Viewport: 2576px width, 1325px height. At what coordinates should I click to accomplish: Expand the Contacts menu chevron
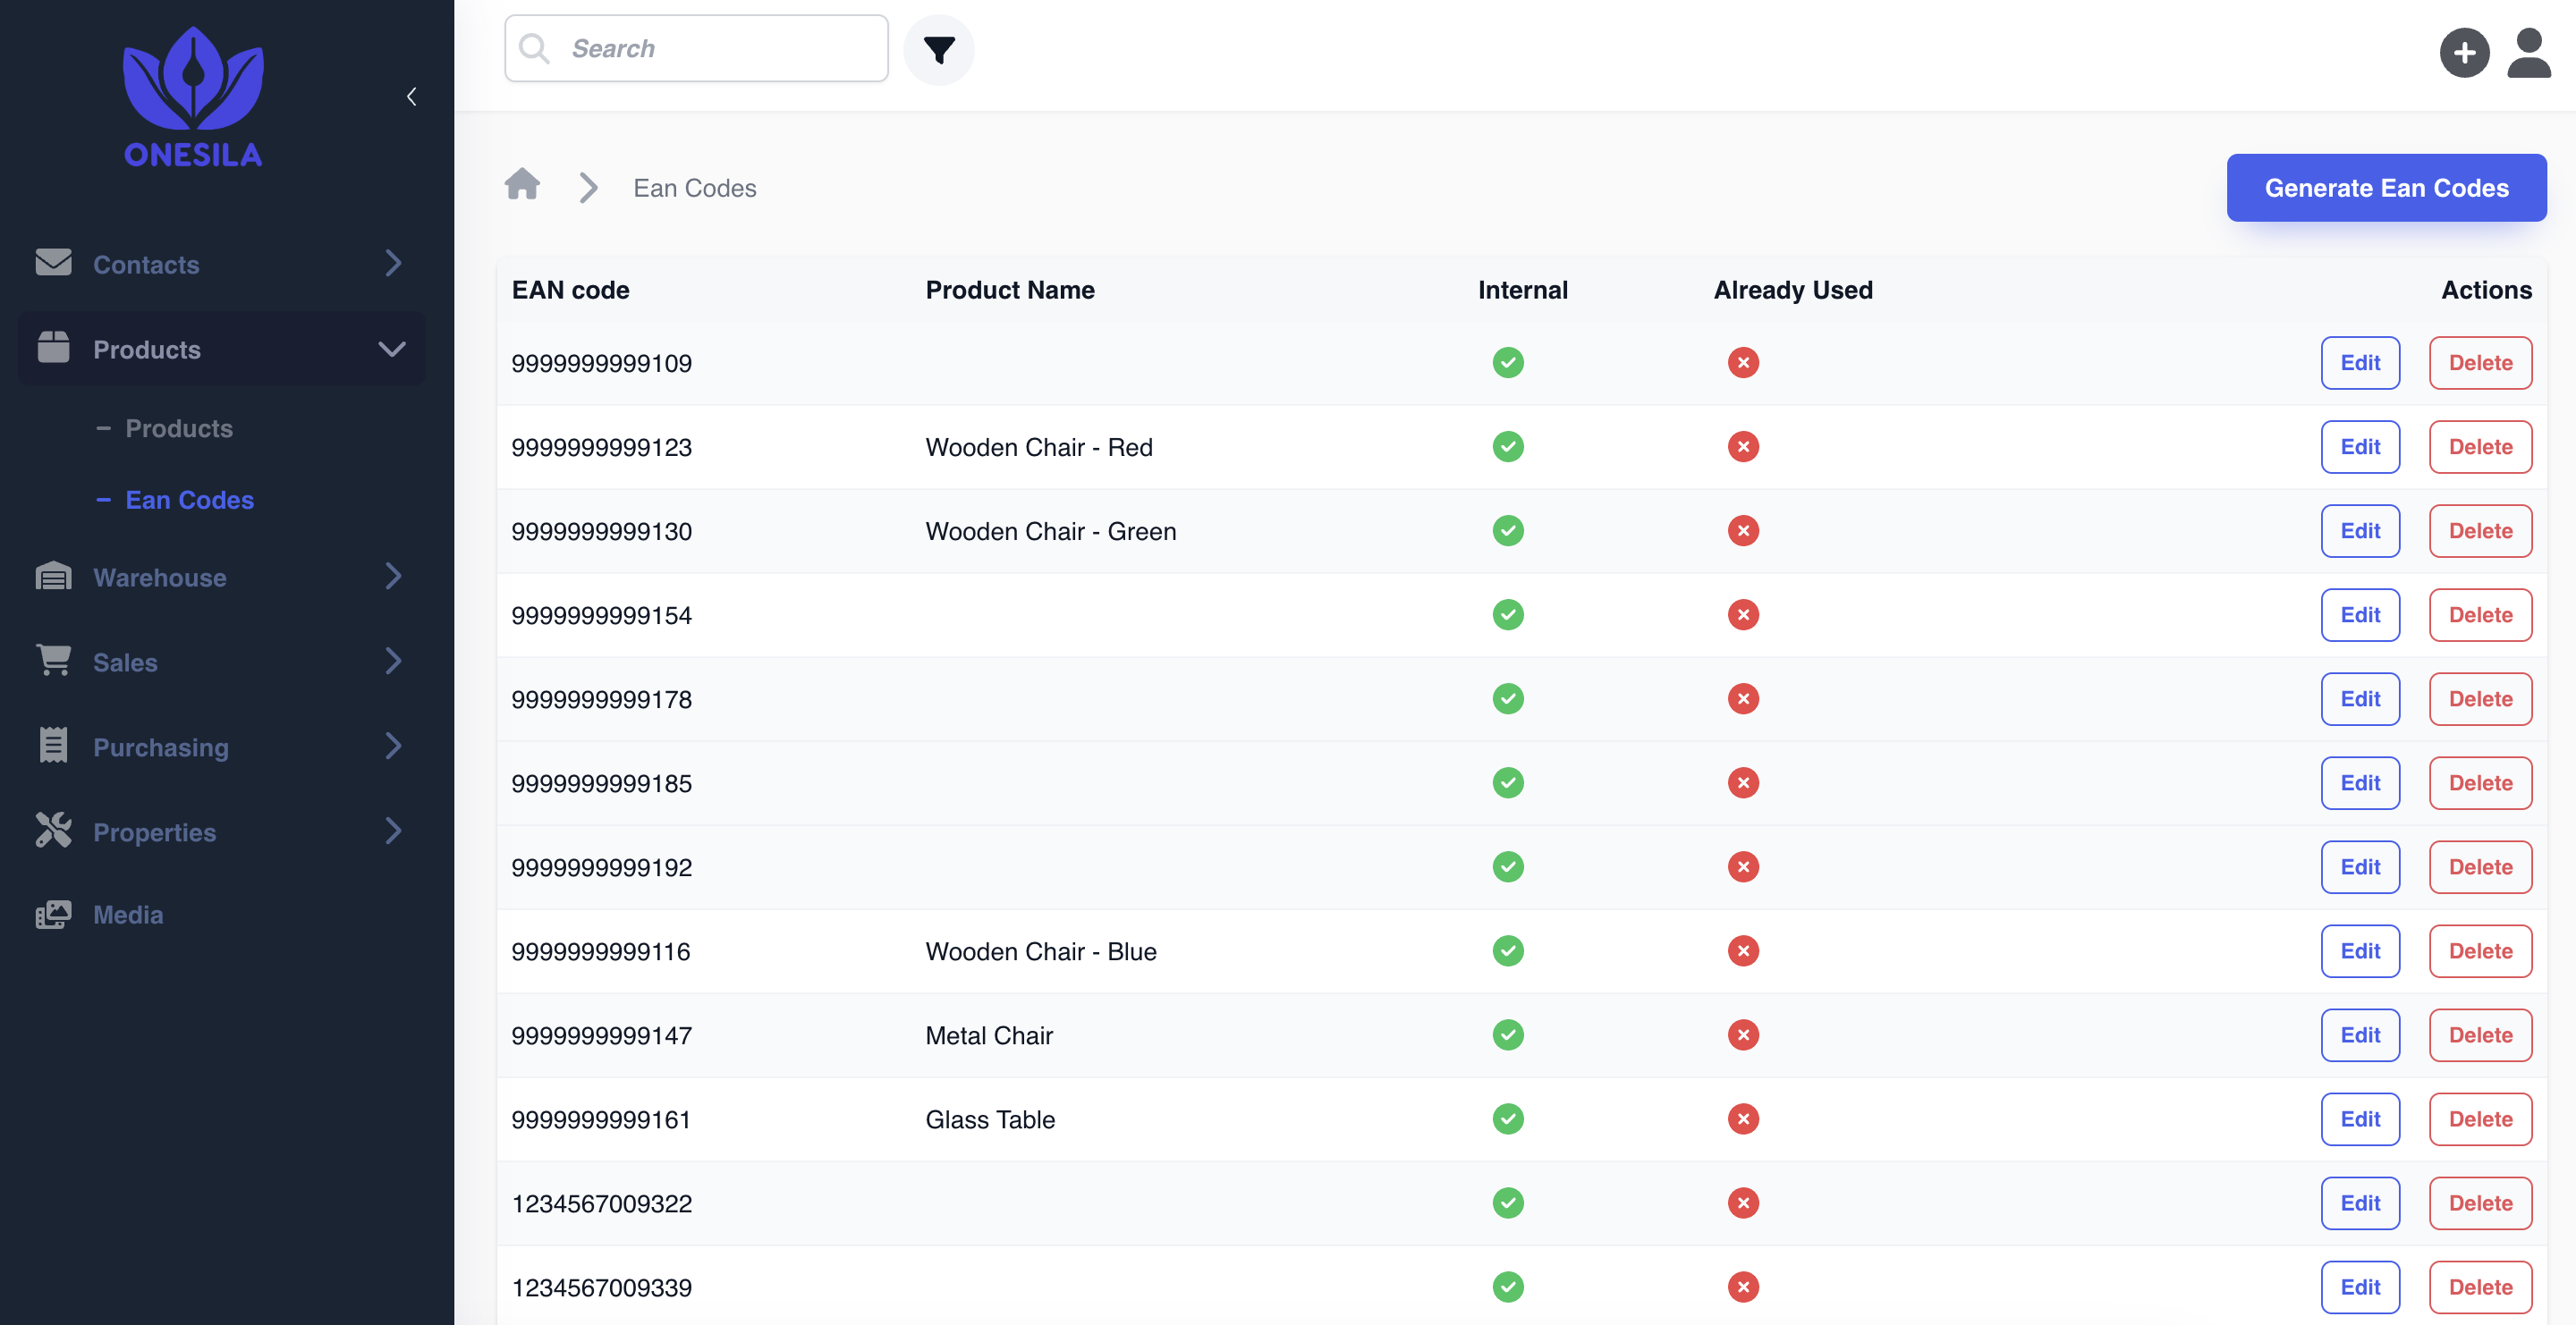coord(393,263)
